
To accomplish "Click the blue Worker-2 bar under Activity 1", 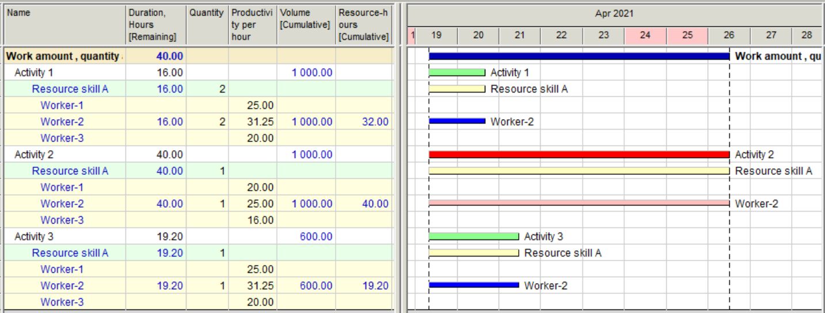I will point(457,121).
